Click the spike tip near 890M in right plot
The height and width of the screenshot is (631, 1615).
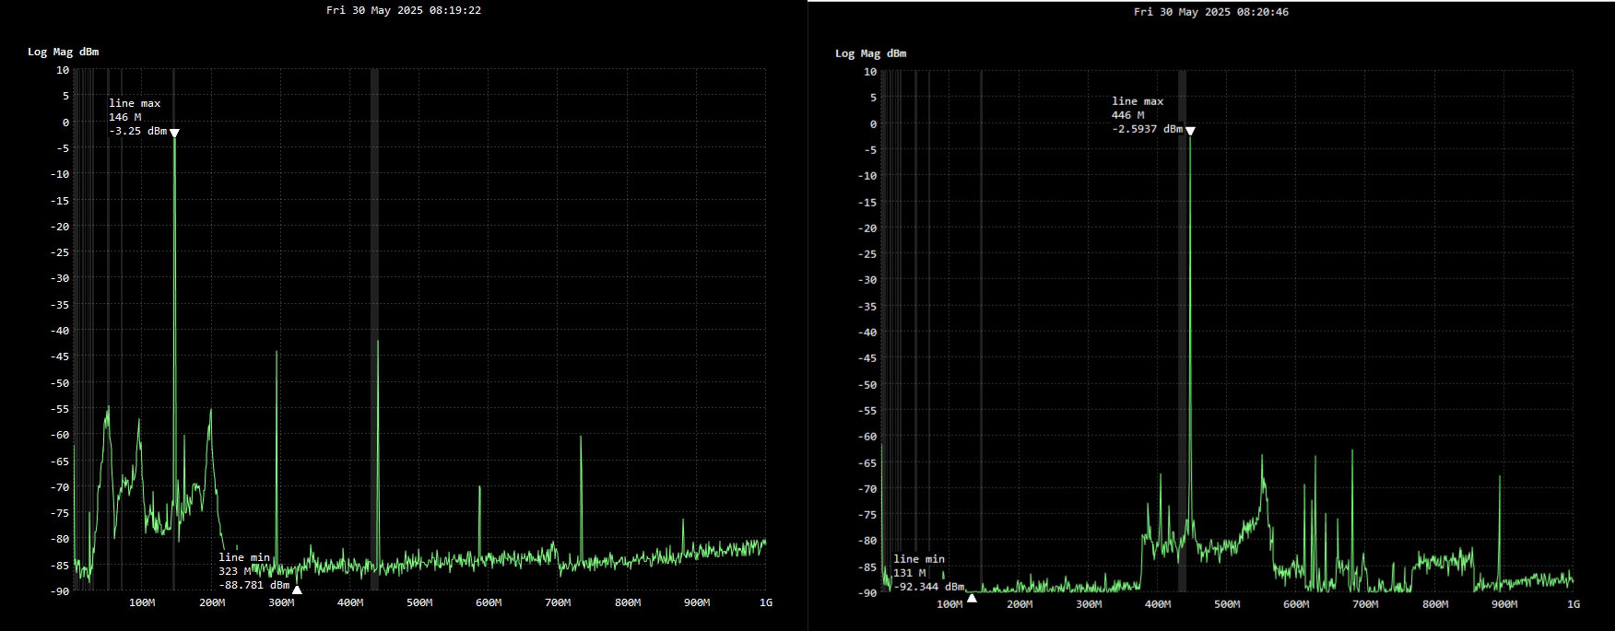(1500, 477)
